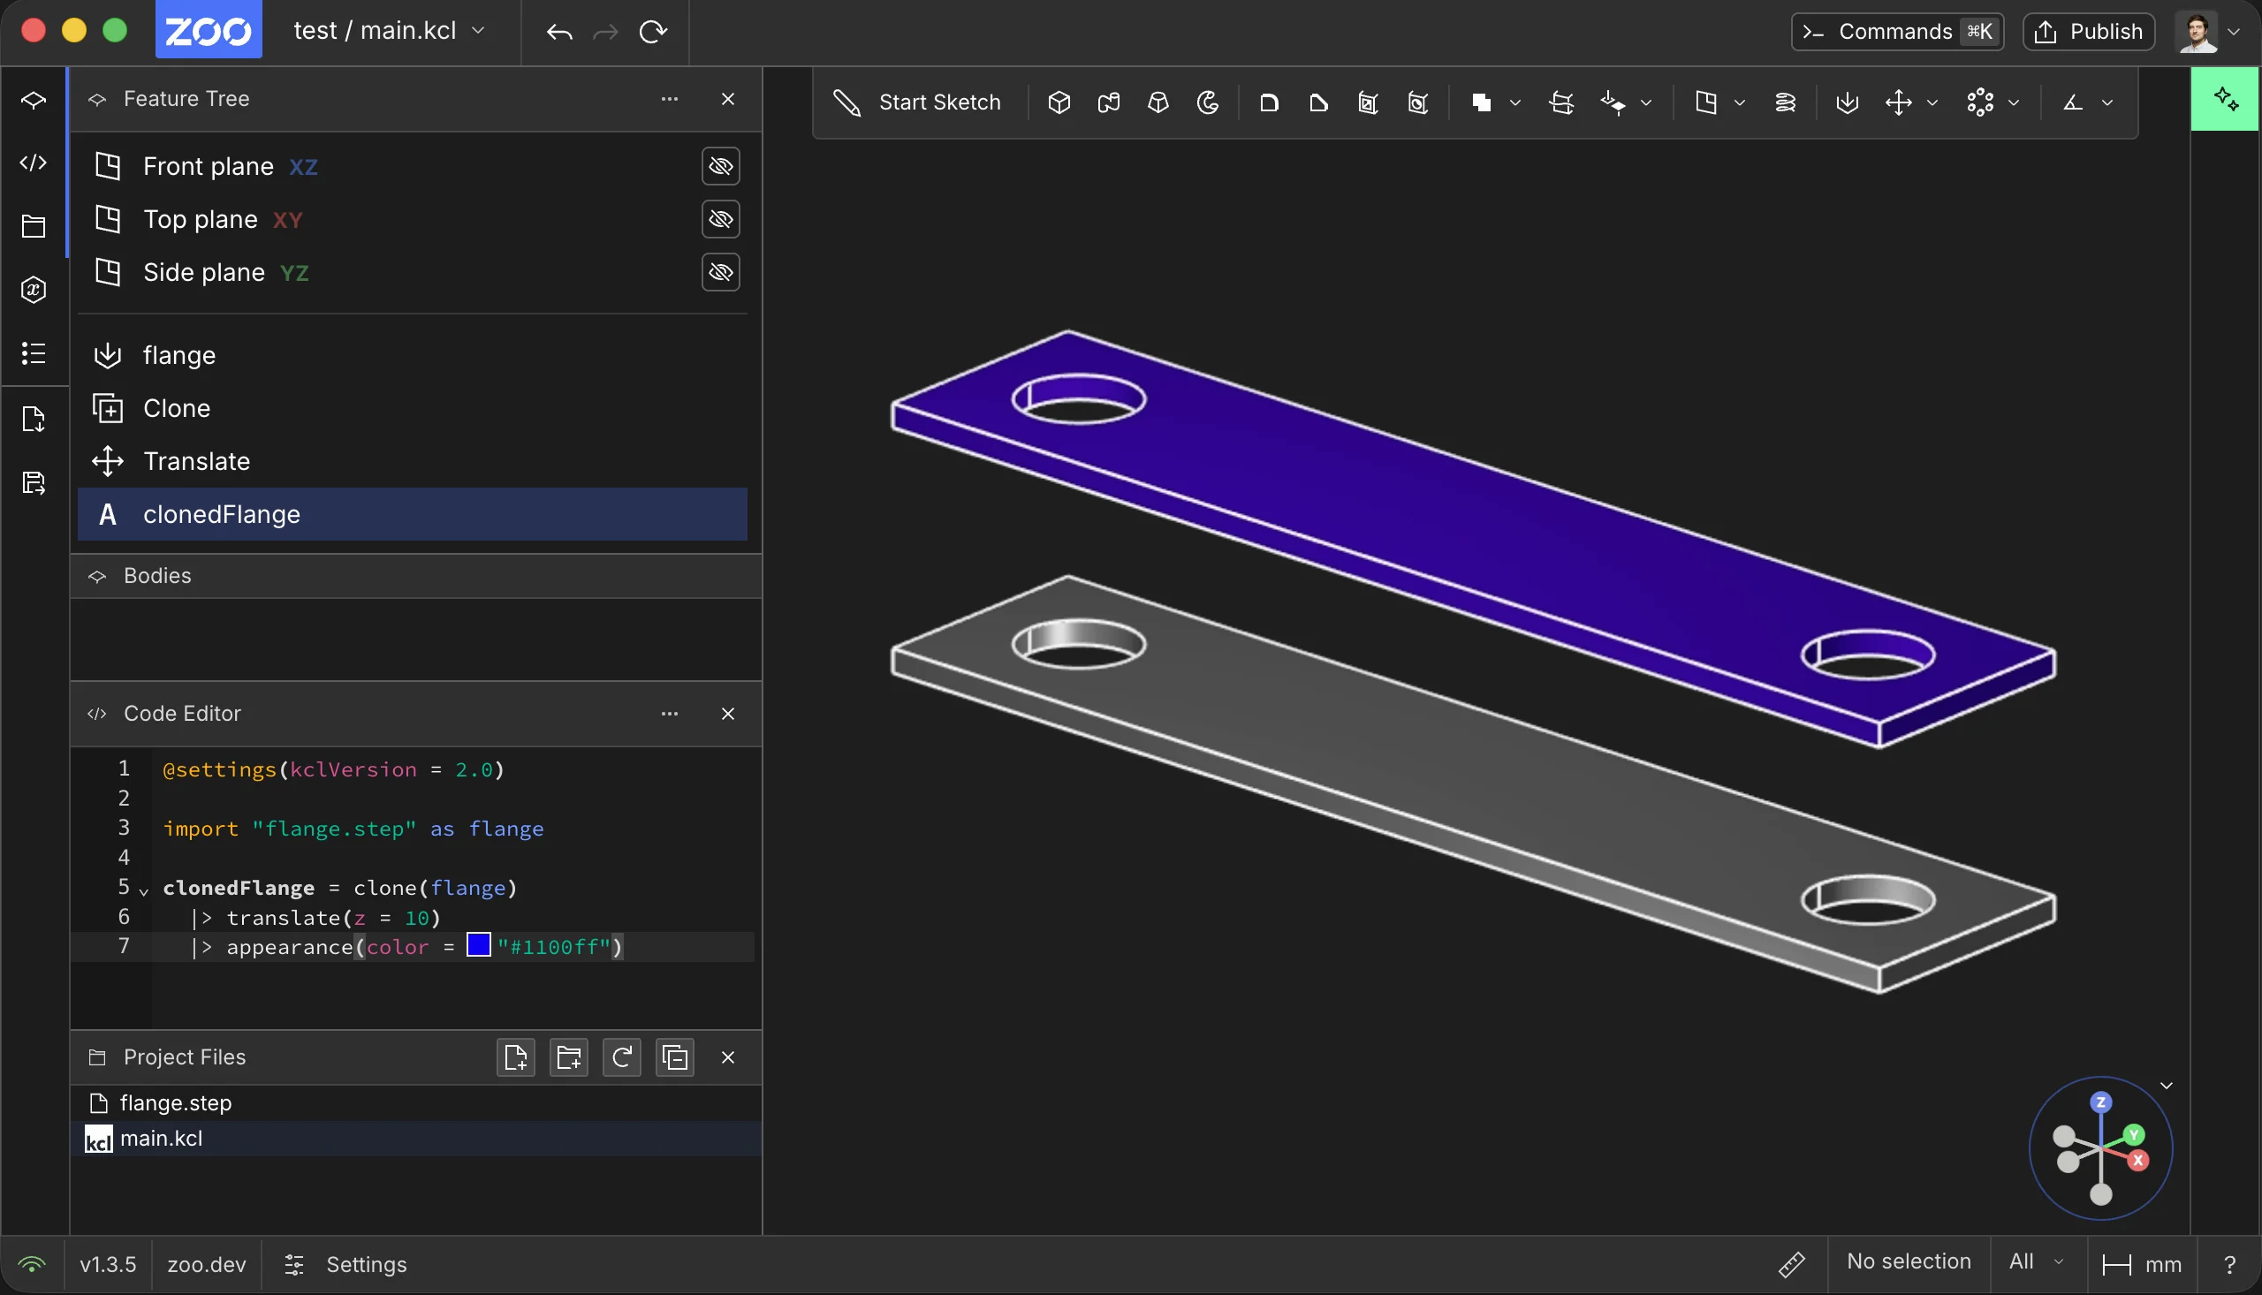Viewport: 2262px width, 1295px height.
Task: Expand the Pattern tool dropdown arrow
Action: pyautogui.click(x=2014, y=103)
